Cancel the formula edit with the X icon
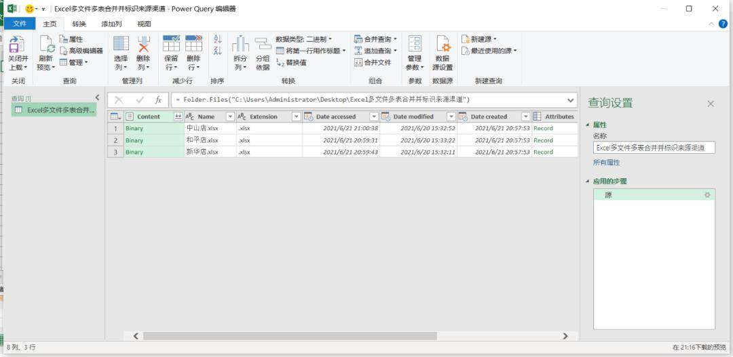Screen dimensions: 733x357 tap(119, 100)
